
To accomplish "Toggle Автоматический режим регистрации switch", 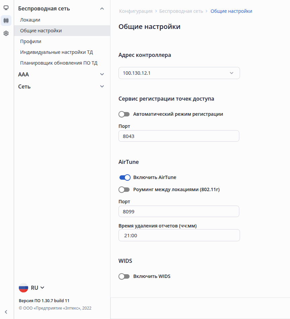I will click(124, 114).
